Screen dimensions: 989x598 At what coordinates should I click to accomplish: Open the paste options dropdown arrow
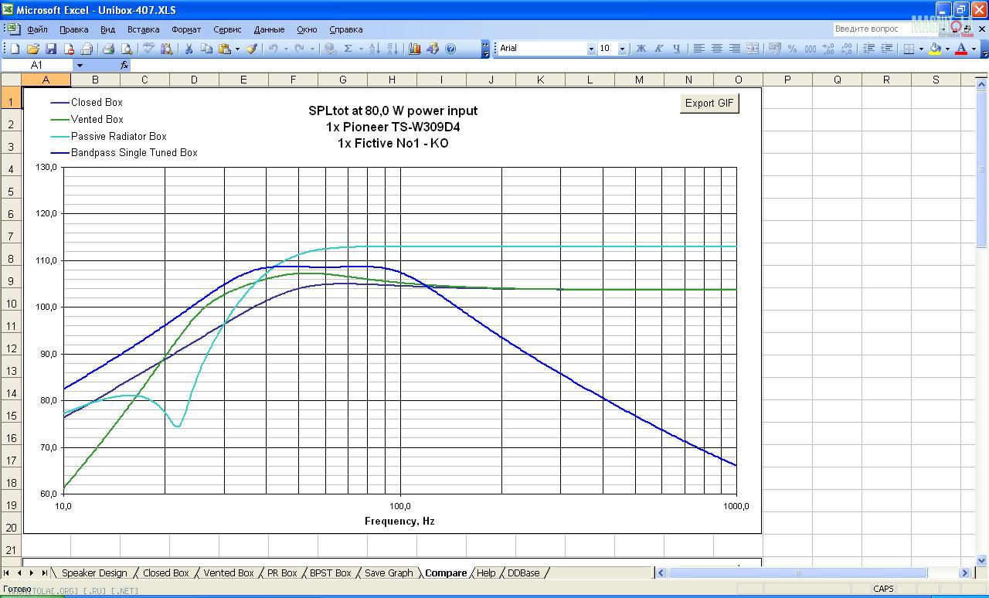point(237,49)
